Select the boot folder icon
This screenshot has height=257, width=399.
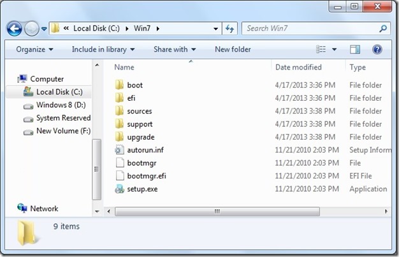tap(119, 85)
